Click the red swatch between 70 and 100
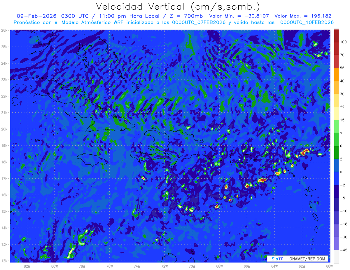This screenshot has width=350, height=270. pos(337,49)
